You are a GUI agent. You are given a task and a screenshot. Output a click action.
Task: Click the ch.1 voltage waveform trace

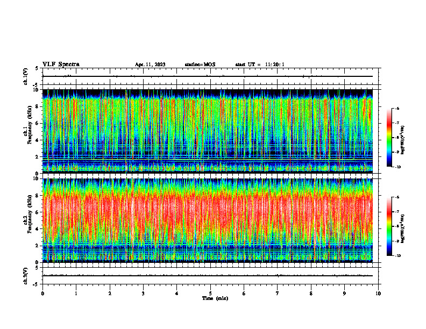coord(208,76)
